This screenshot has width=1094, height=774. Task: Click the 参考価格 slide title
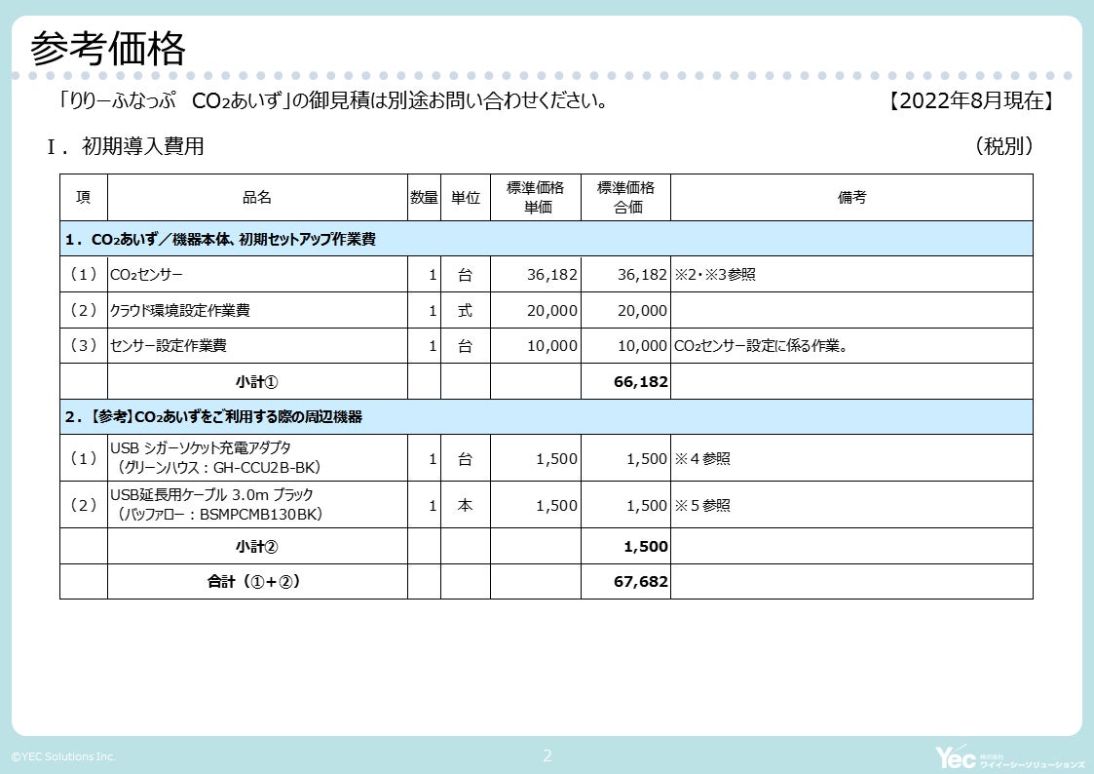click(108, 48)
